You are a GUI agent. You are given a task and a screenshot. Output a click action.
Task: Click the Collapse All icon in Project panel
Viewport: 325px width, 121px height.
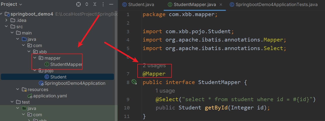point(95,4)
